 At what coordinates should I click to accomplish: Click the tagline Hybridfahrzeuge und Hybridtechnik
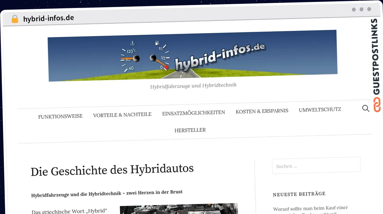tap(193, 86)
